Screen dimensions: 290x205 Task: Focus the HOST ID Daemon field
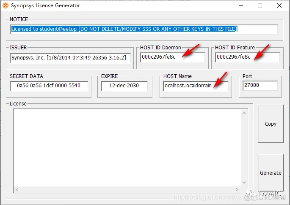click(x=172, y=57)
